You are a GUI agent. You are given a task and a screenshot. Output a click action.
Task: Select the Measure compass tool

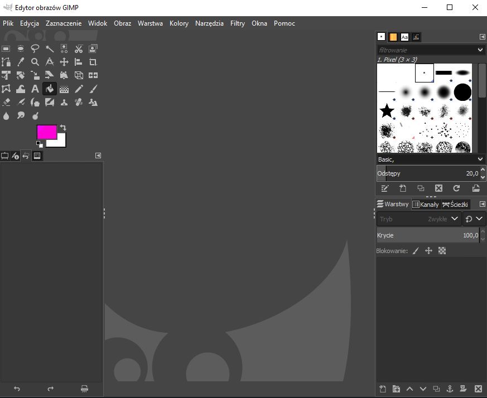[x=50, y=62]
